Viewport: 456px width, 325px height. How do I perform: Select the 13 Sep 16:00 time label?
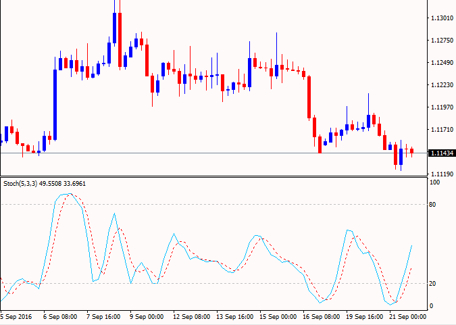pos(235,317)
